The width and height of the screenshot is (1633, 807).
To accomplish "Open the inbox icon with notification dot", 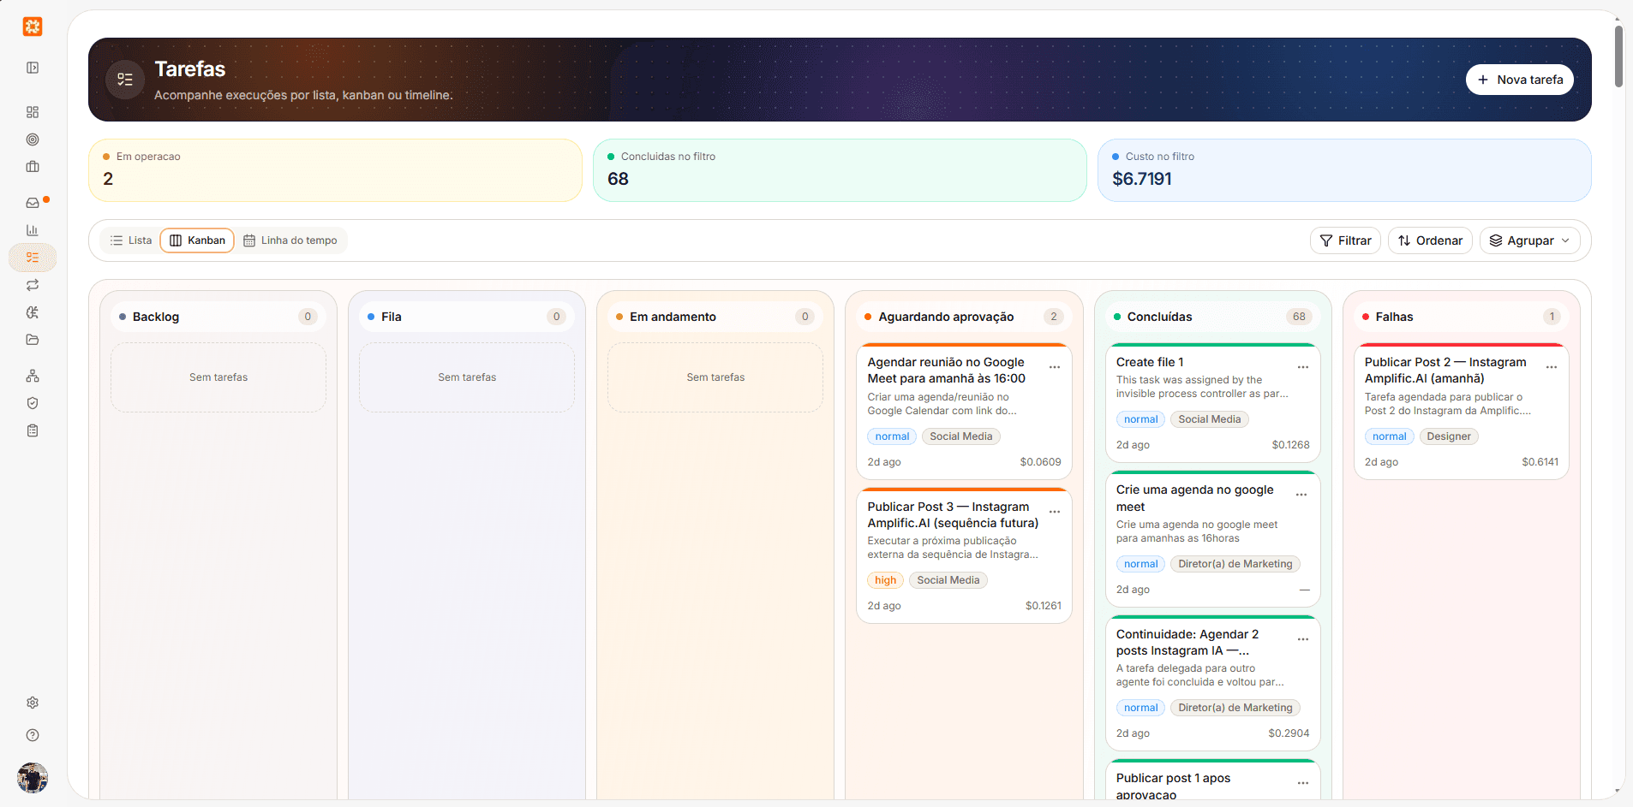I will (x=33, y=203).
